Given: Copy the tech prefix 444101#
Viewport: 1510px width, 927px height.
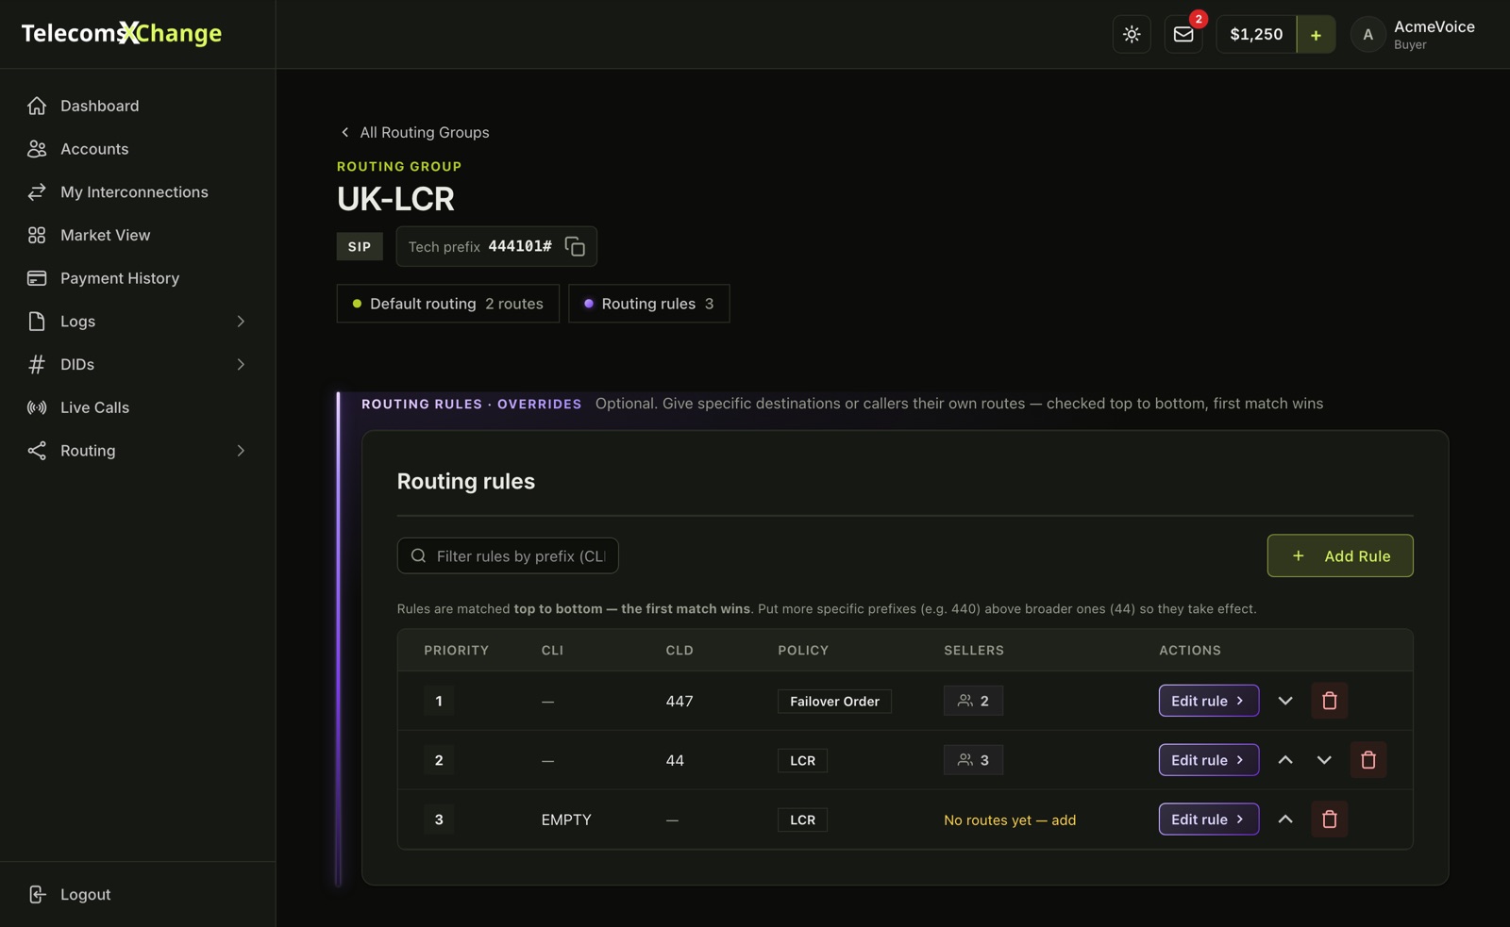Looking at the screenshot, I should 575,246.
